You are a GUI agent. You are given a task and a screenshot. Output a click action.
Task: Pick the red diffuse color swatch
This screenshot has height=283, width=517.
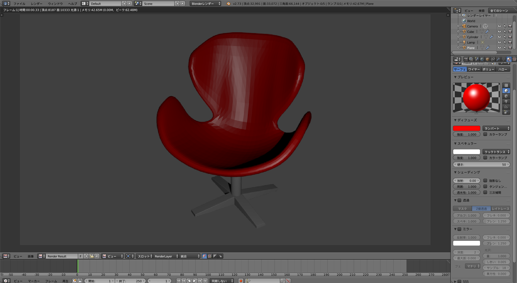tap(467, 128)
